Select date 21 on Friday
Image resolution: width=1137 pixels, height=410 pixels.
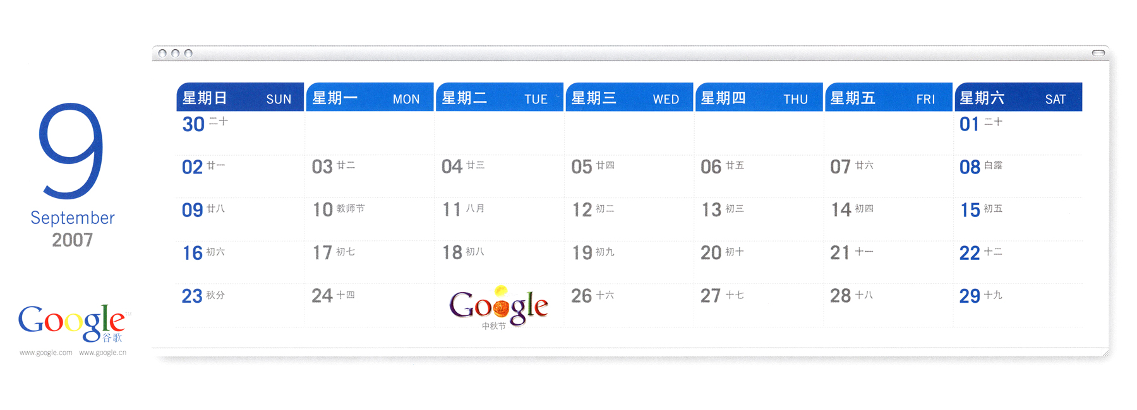click(x=840, y=254)
